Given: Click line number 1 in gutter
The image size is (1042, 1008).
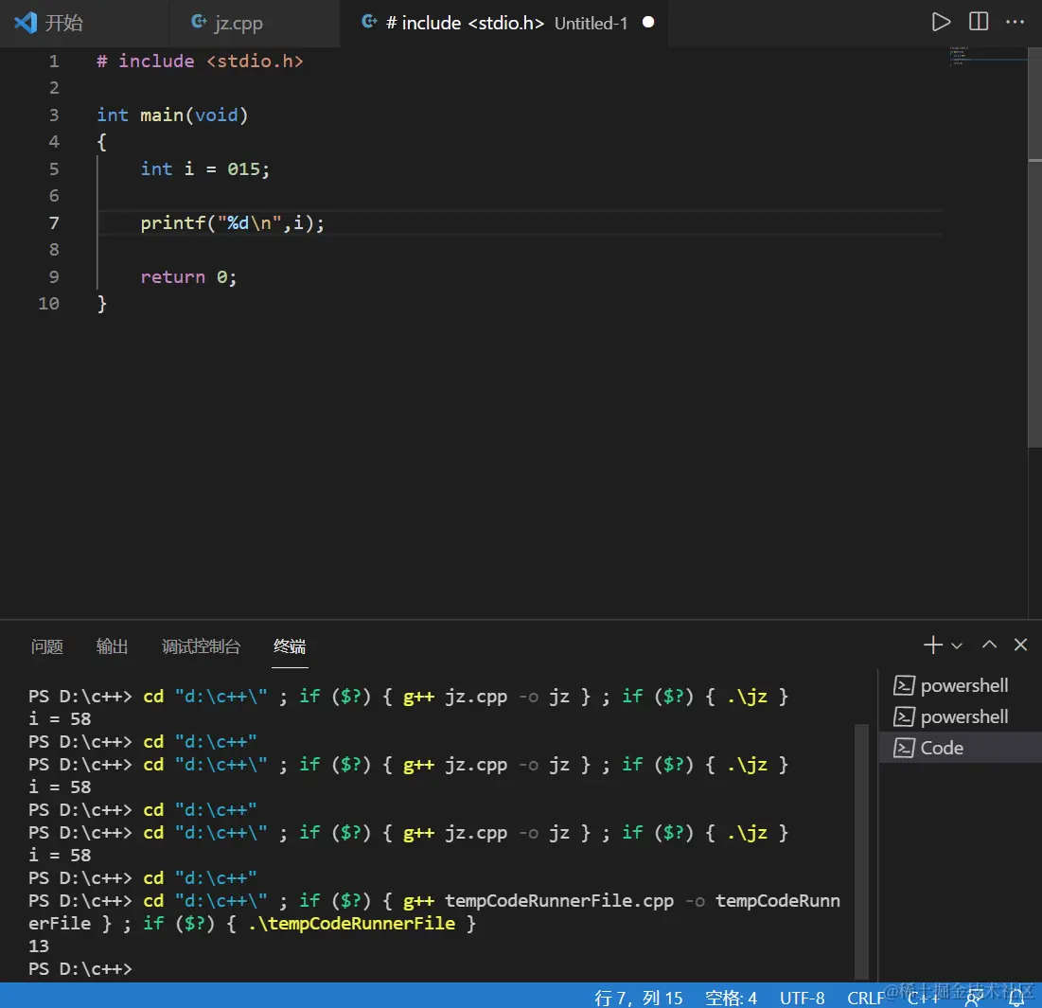Looking at the screenshot, I should [x=54, y=62].
